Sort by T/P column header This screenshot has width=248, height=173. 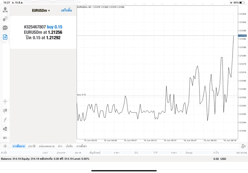(x=155, y=152)
